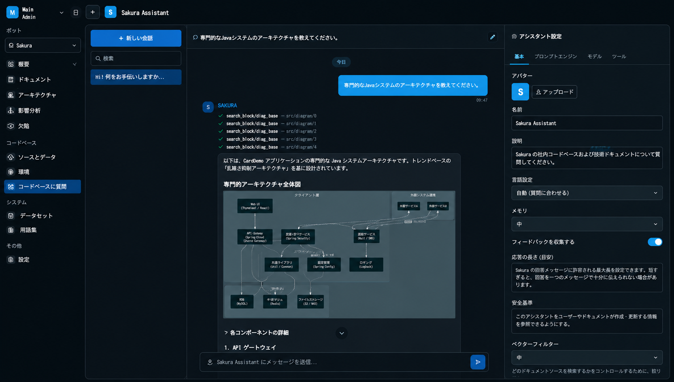Viewport: 674px width, 382px height.
Task: Click the アップロード avatar button
Action: click(x=554, y=92)
